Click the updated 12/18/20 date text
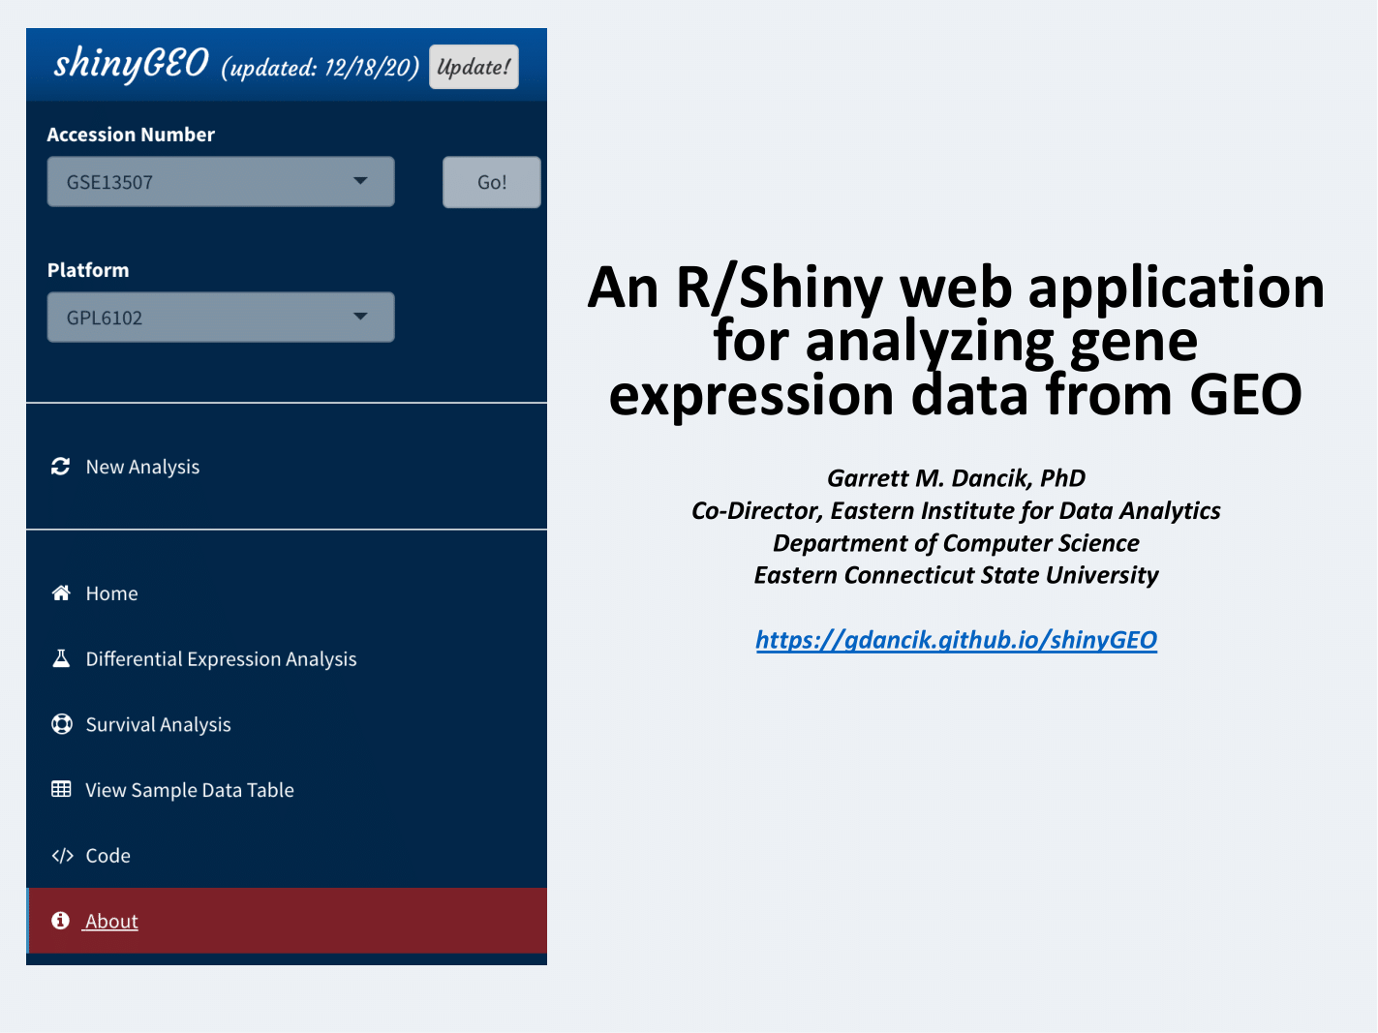1378x1033 pixels. pos(320,68)
